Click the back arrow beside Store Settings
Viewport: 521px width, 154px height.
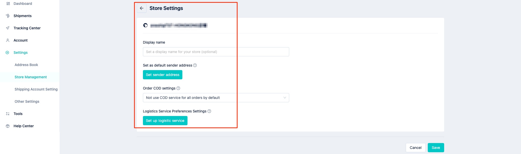pyautogui.click(x=142, y=8)
